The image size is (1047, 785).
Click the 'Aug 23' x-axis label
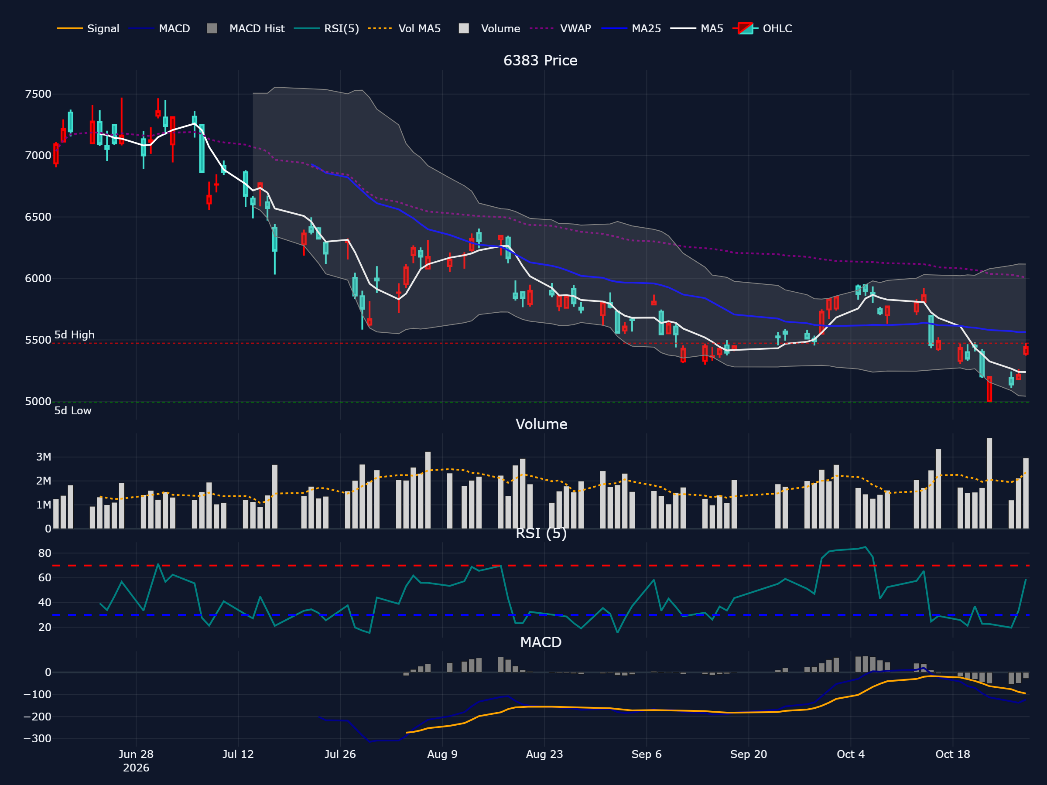(544, 754)
